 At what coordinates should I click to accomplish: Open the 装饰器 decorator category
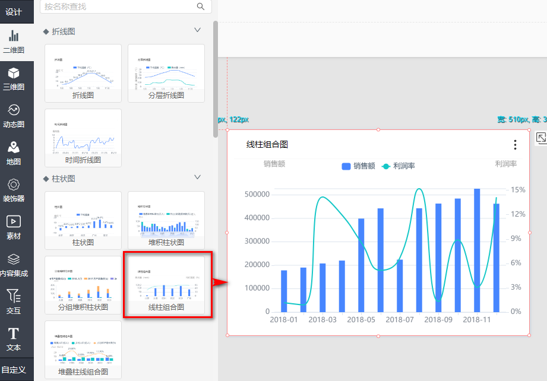tap(13, 190)
